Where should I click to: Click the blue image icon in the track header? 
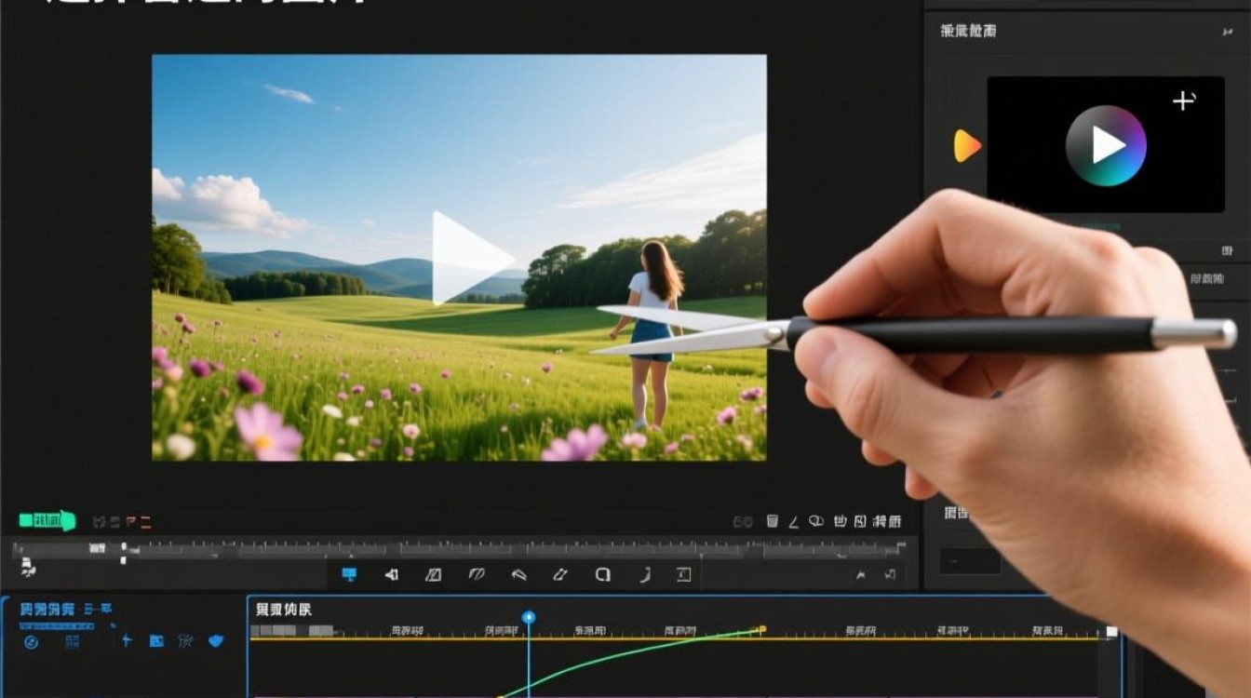(156, 640)
